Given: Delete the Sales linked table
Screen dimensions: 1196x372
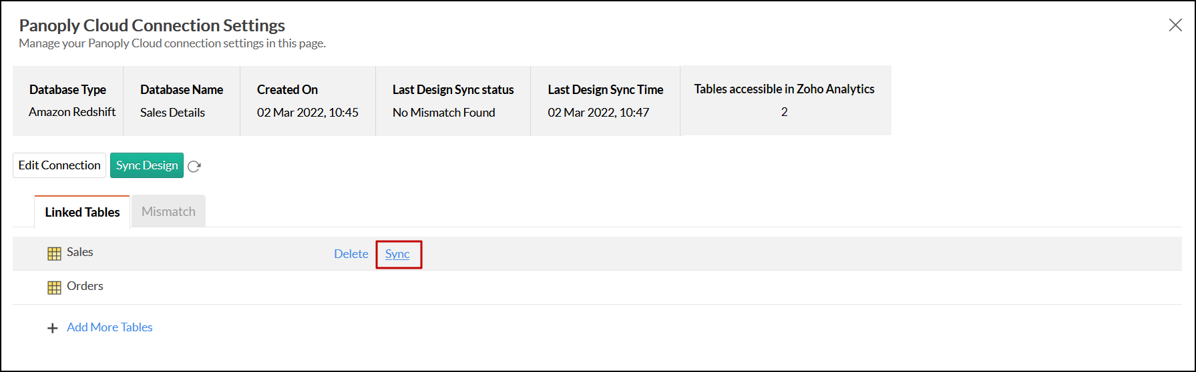Looking at the screenshot, I should tap(351, 254).
